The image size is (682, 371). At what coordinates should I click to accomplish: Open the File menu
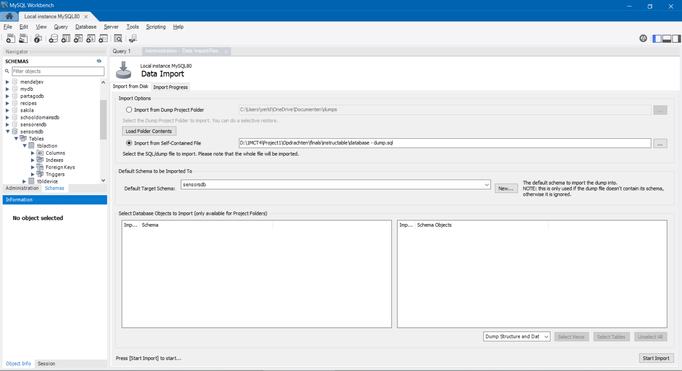coord(8,27)
